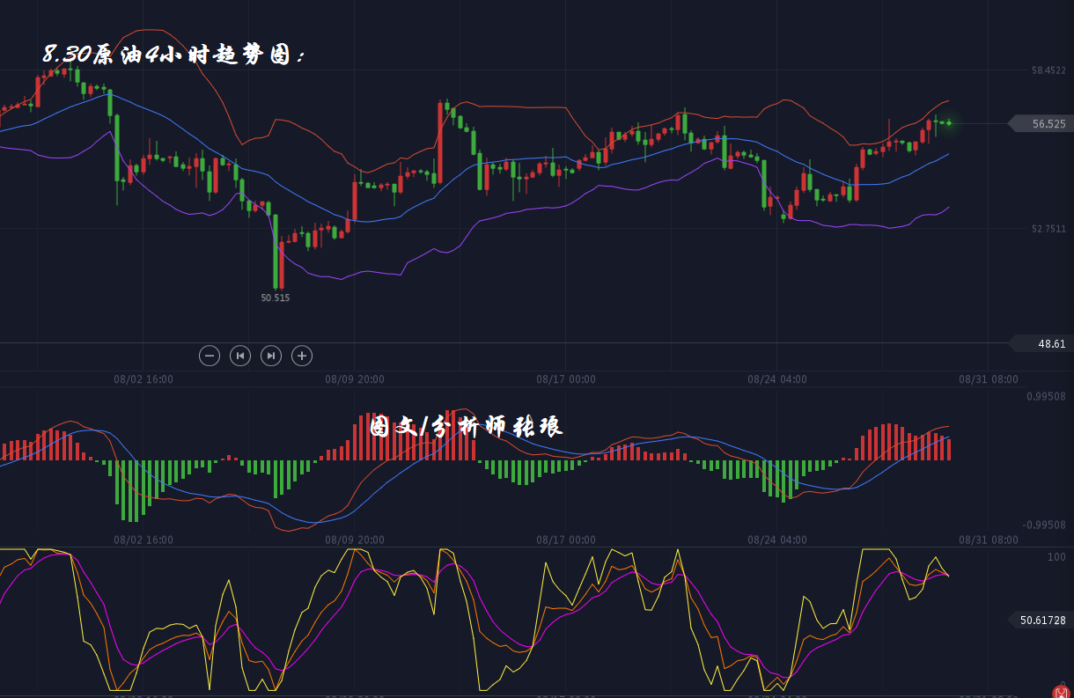Jump to the latest candles with skip-forward icon

(x=271, y=356)
